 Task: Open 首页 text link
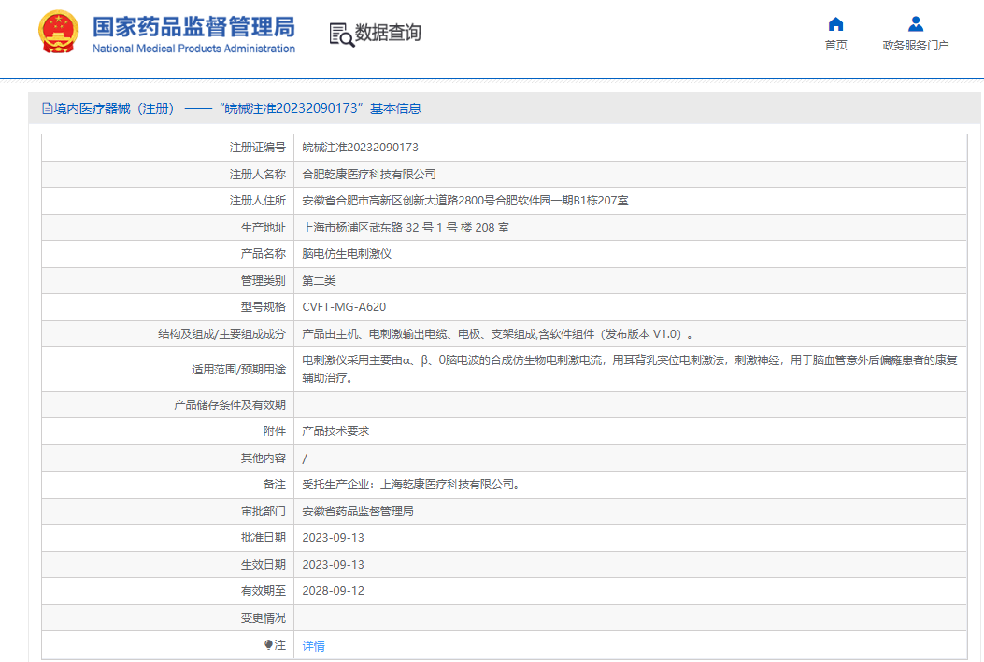[x=835, y=45]
